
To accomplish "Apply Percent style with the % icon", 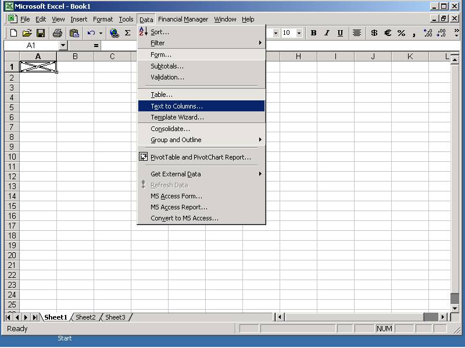I will (401, 33).
